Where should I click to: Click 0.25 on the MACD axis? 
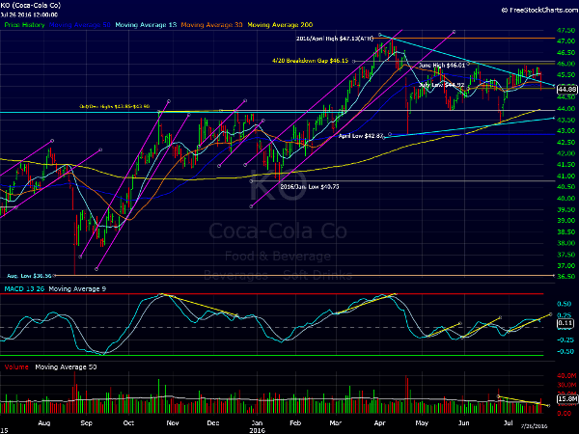[565, 314]
